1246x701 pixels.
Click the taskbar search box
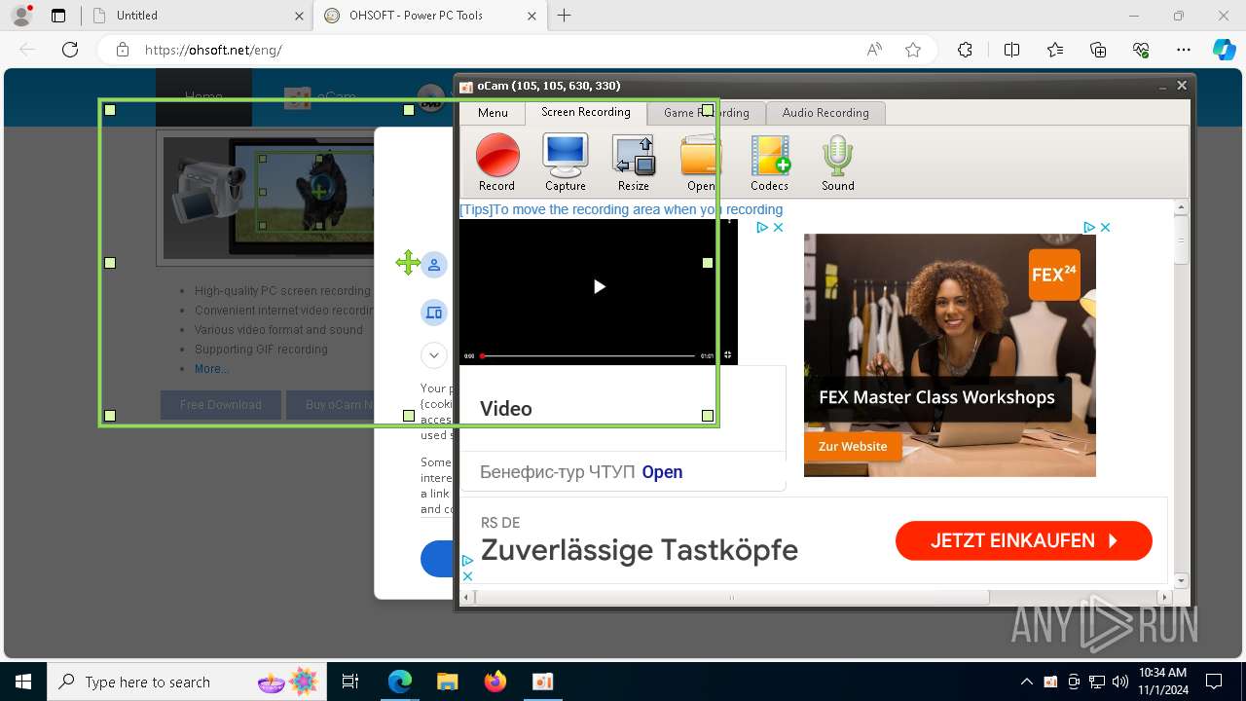[187, 682]
